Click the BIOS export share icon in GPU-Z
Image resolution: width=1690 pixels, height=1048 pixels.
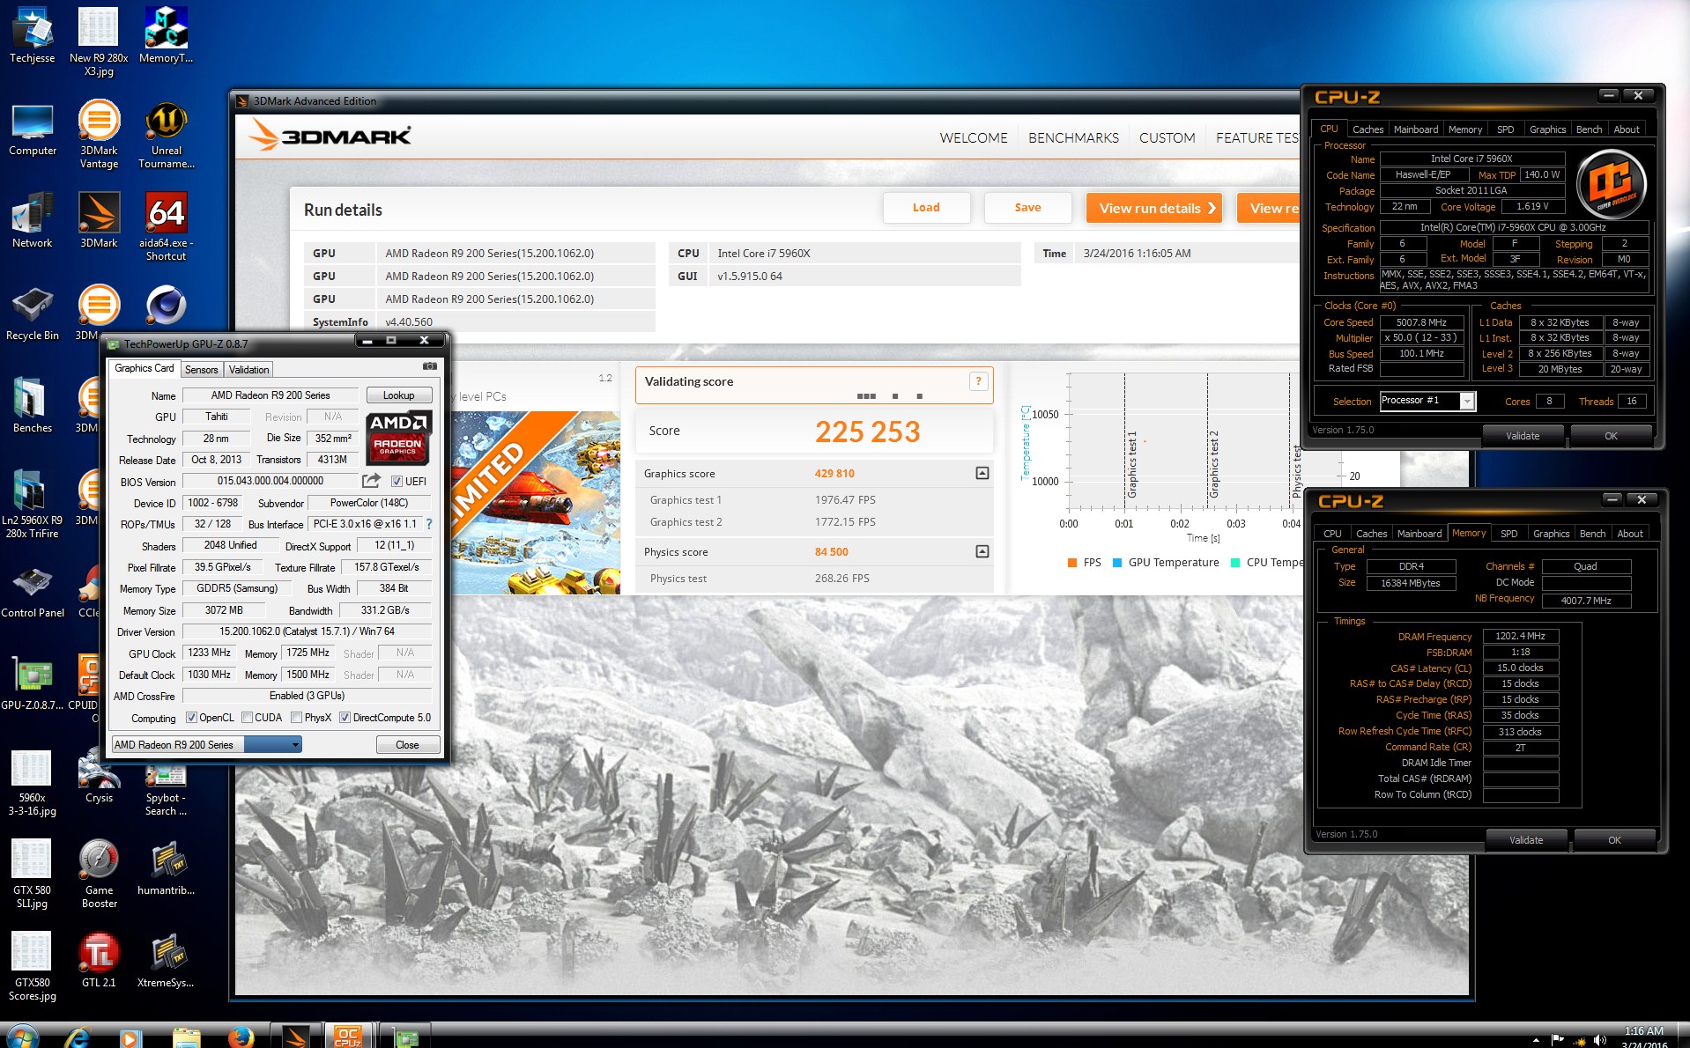pyautogui.click(x=371, y=481)
